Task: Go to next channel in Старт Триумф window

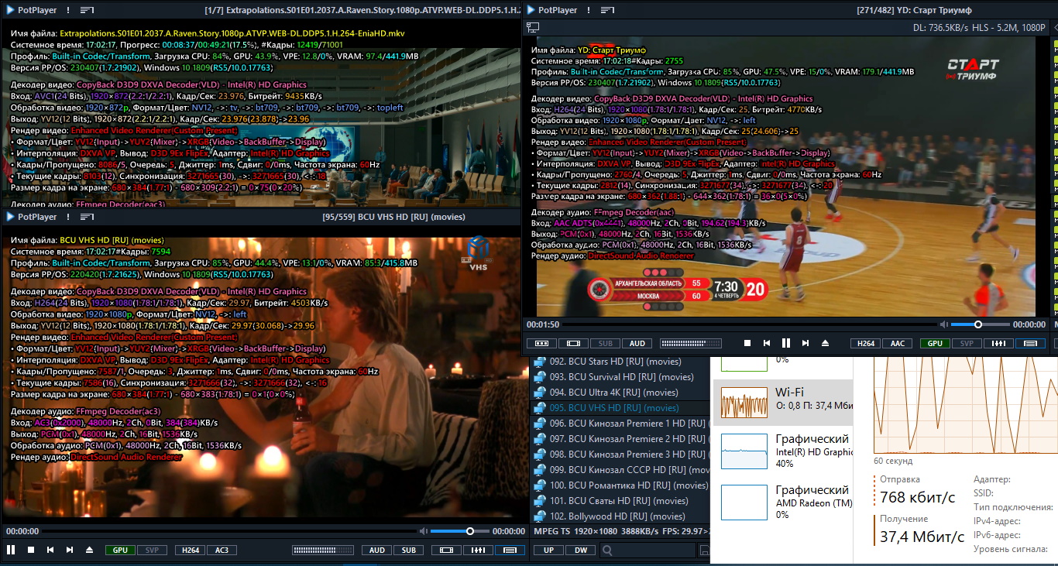Action: pos(806,343)
